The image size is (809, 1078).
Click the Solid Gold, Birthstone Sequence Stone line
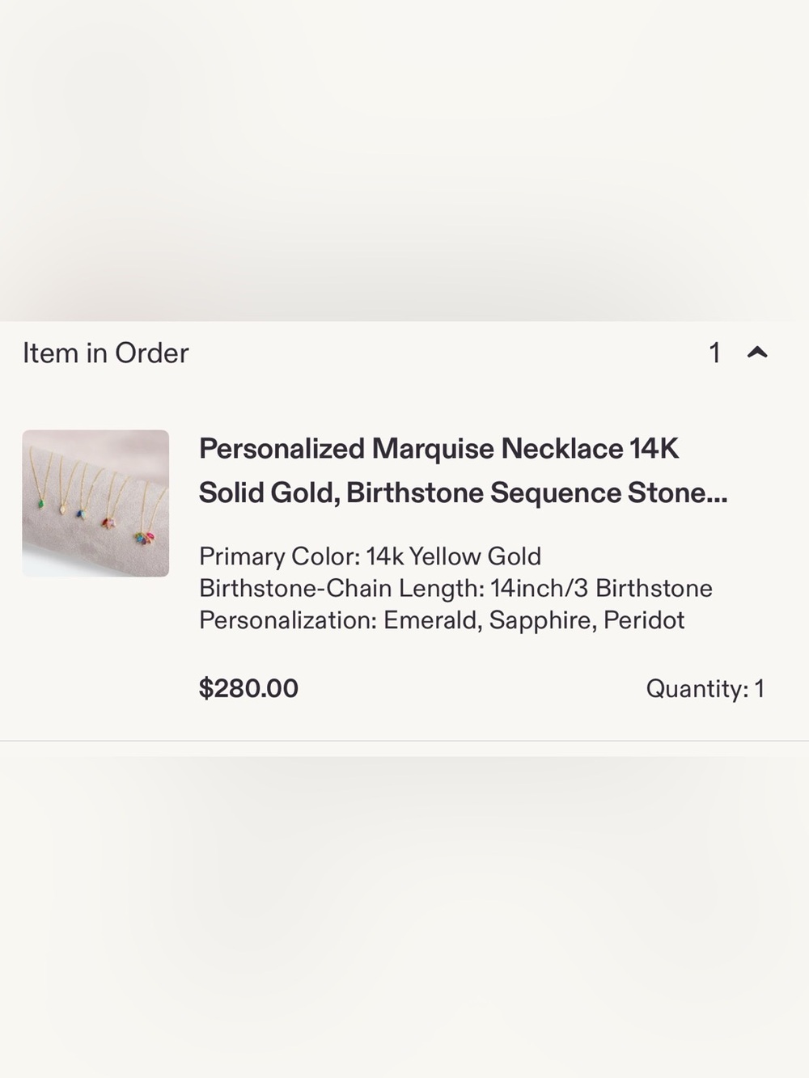(463, 492)
